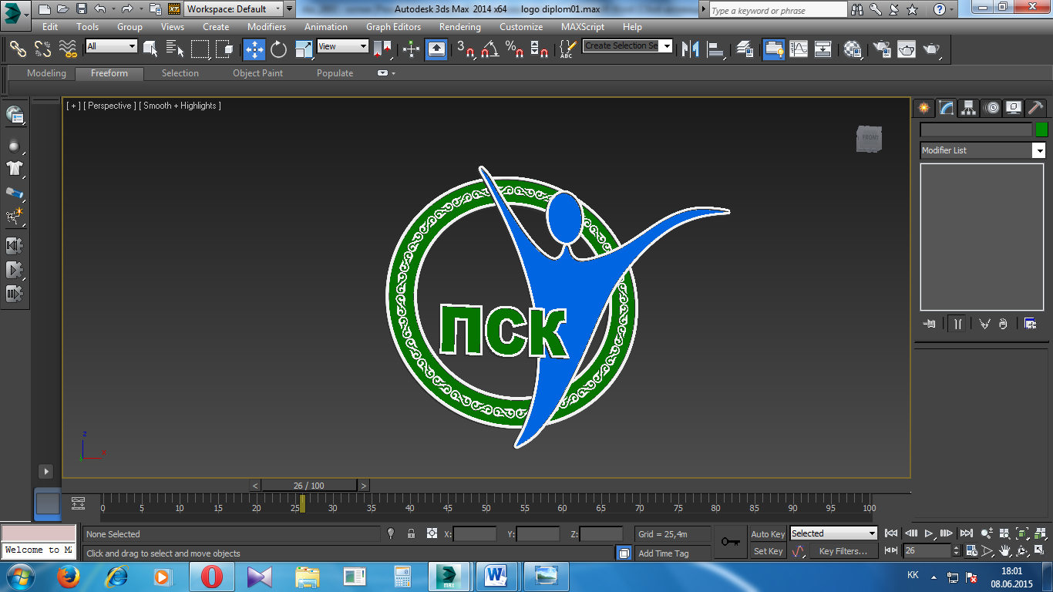Open the Motion command panel tab
The height and width of the screenshot is (592, 1053).
click(x=991, y=108)
